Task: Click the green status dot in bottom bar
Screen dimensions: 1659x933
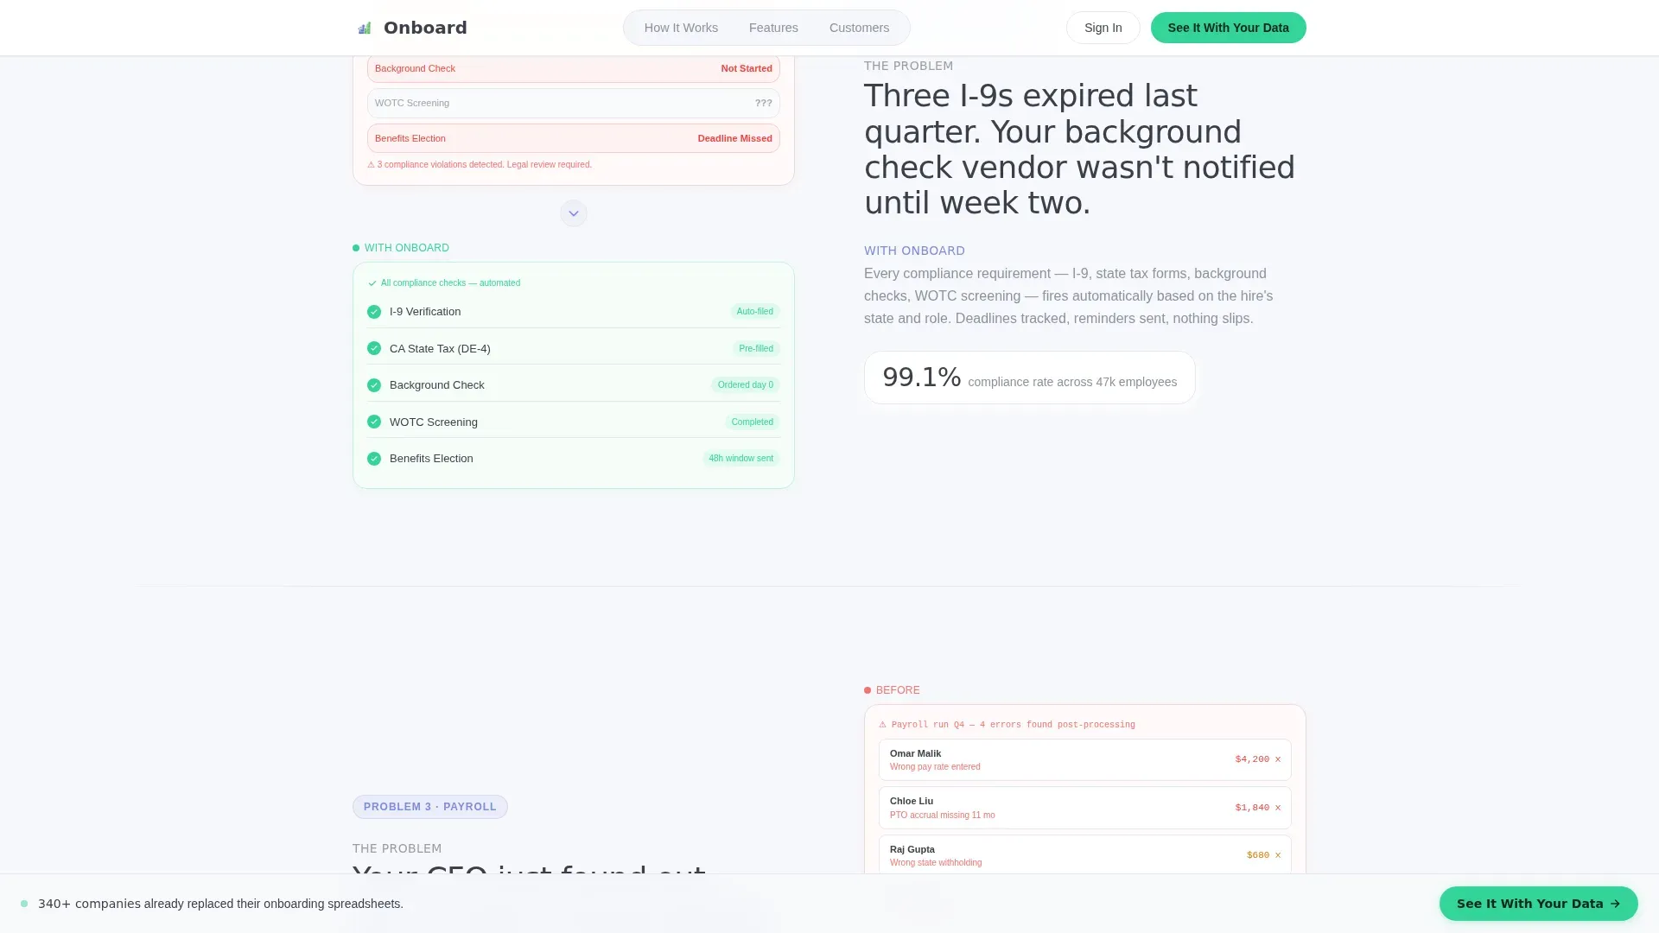Action: 24,904
